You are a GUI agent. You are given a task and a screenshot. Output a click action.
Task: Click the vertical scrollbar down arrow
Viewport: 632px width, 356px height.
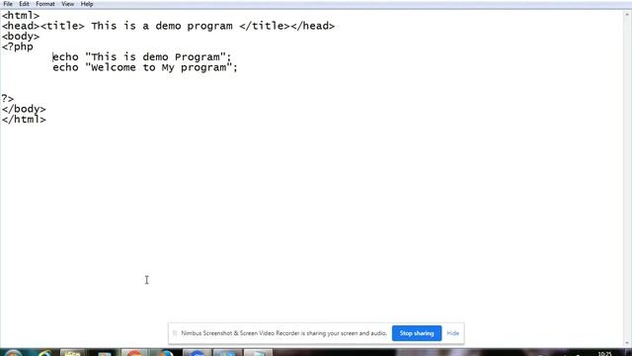pyautogui.click(x=627, y=343)
